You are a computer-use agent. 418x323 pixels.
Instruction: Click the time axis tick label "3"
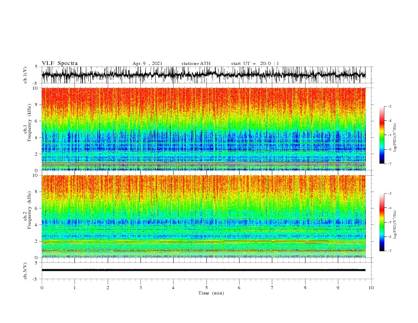(x=140, y=288)
